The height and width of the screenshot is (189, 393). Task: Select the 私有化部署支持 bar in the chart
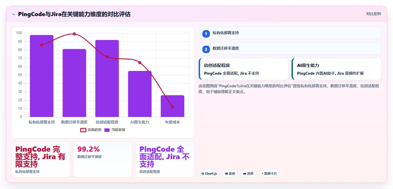(42, 76)
